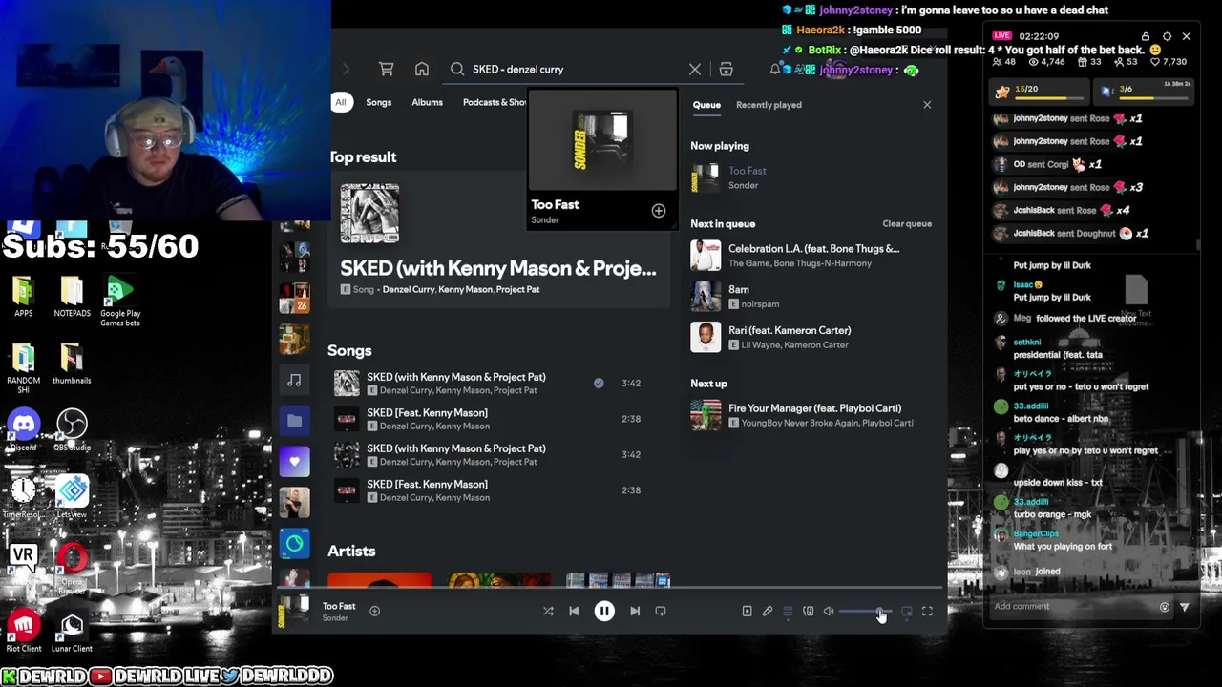The width and height of the screenshot is (1222, 687).
Task: Open Google Play Games beta shortcut
Action: click(x=120, y=300)
